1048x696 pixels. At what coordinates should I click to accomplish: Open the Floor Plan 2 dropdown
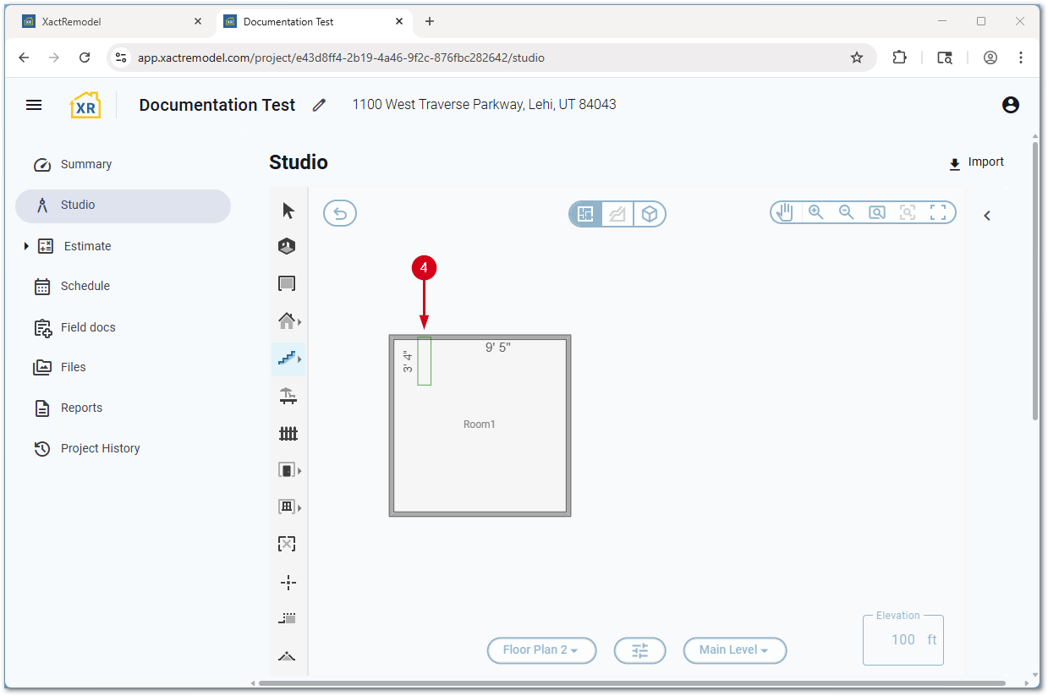click(541, 650)
